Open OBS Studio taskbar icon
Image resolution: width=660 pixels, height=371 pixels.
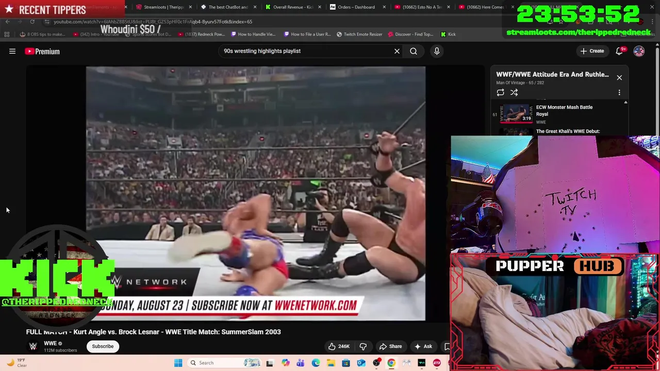[376, 363]
